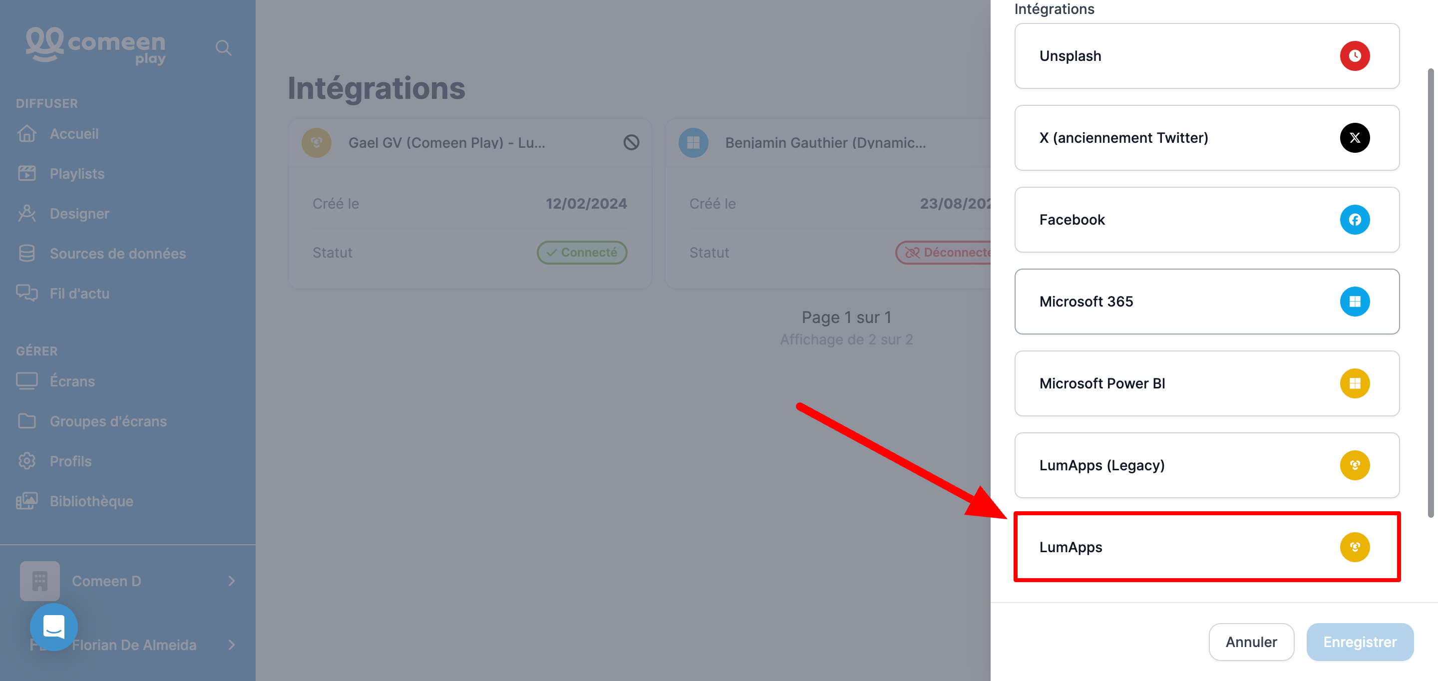Click the disable icon on Gael GV card
The width and height of the screenshot is (1438, 681).
point(631,143)
